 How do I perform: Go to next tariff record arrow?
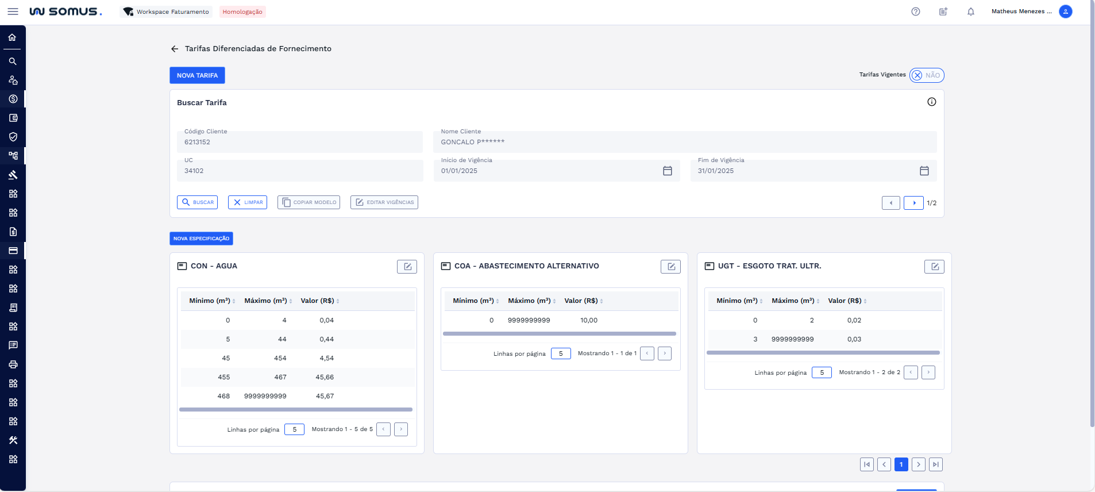coord(913,203)
